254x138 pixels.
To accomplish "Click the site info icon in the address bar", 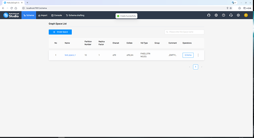I will (24, 8).
